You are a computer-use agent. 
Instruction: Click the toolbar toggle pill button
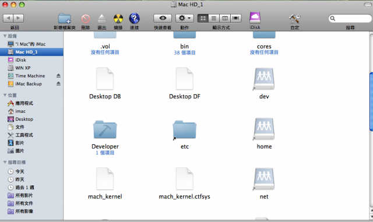pyautogui.click(x=368, y=5)
